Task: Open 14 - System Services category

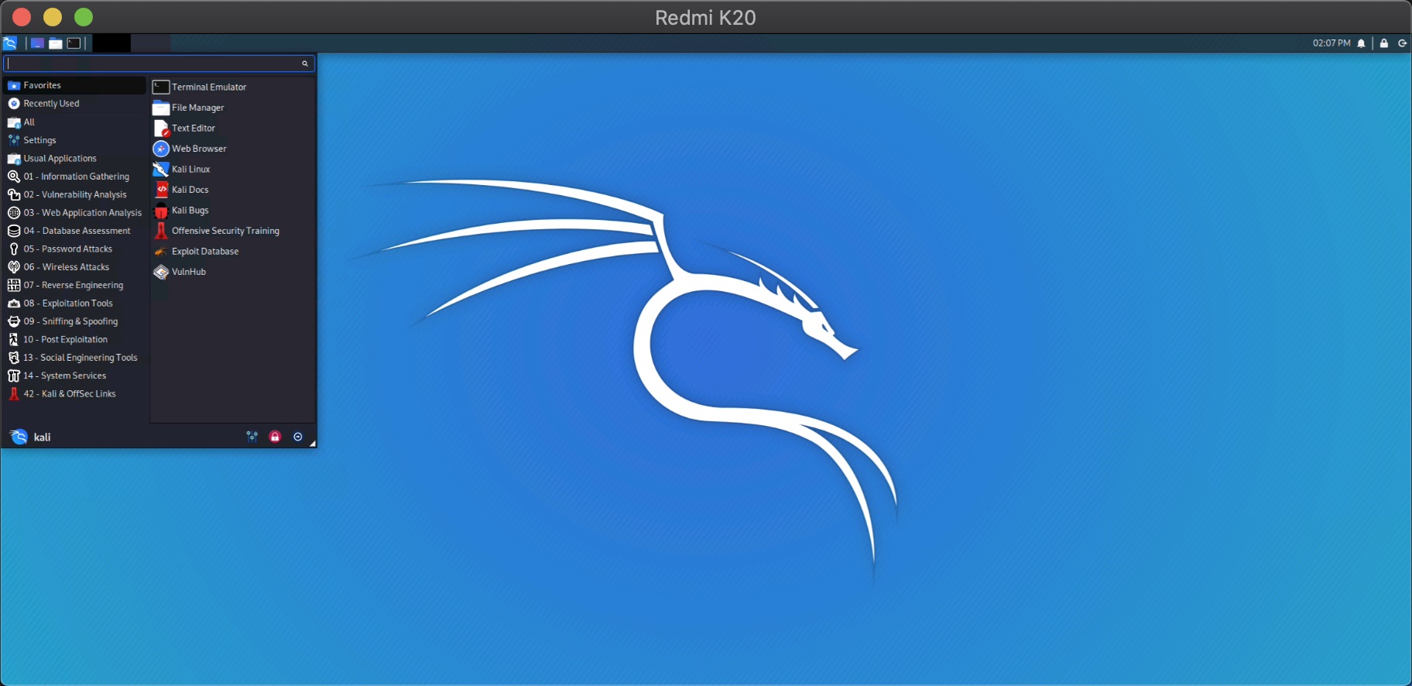Action: click(75, 376)
